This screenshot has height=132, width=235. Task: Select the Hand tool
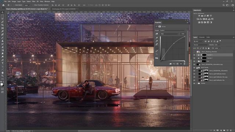(2, 73)
